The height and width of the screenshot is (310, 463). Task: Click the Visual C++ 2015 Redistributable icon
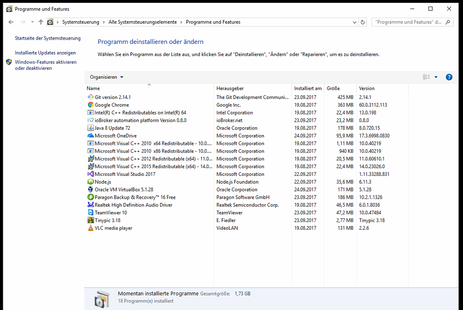[90, 166]
